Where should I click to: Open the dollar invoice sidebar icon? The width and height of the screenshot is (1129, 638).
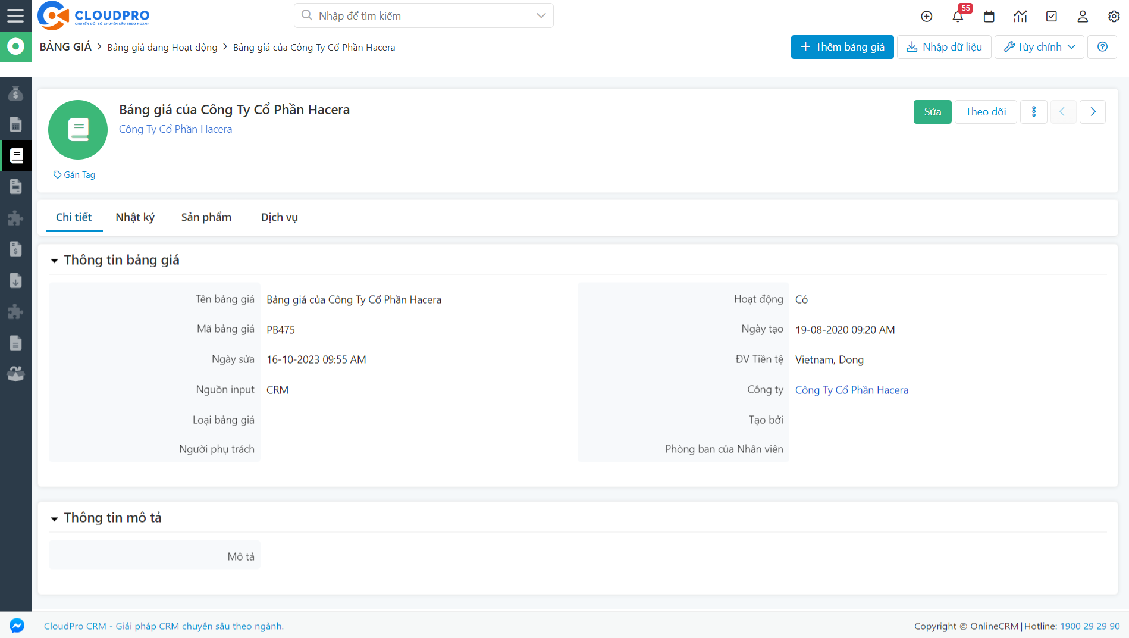coord(15,249)
